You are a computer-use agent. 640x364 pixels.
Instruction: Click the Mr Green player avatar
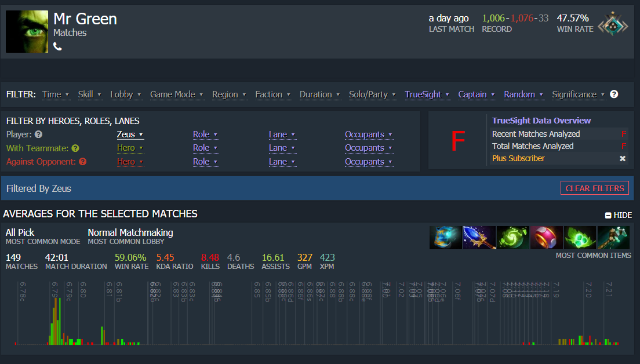(27, 31)
